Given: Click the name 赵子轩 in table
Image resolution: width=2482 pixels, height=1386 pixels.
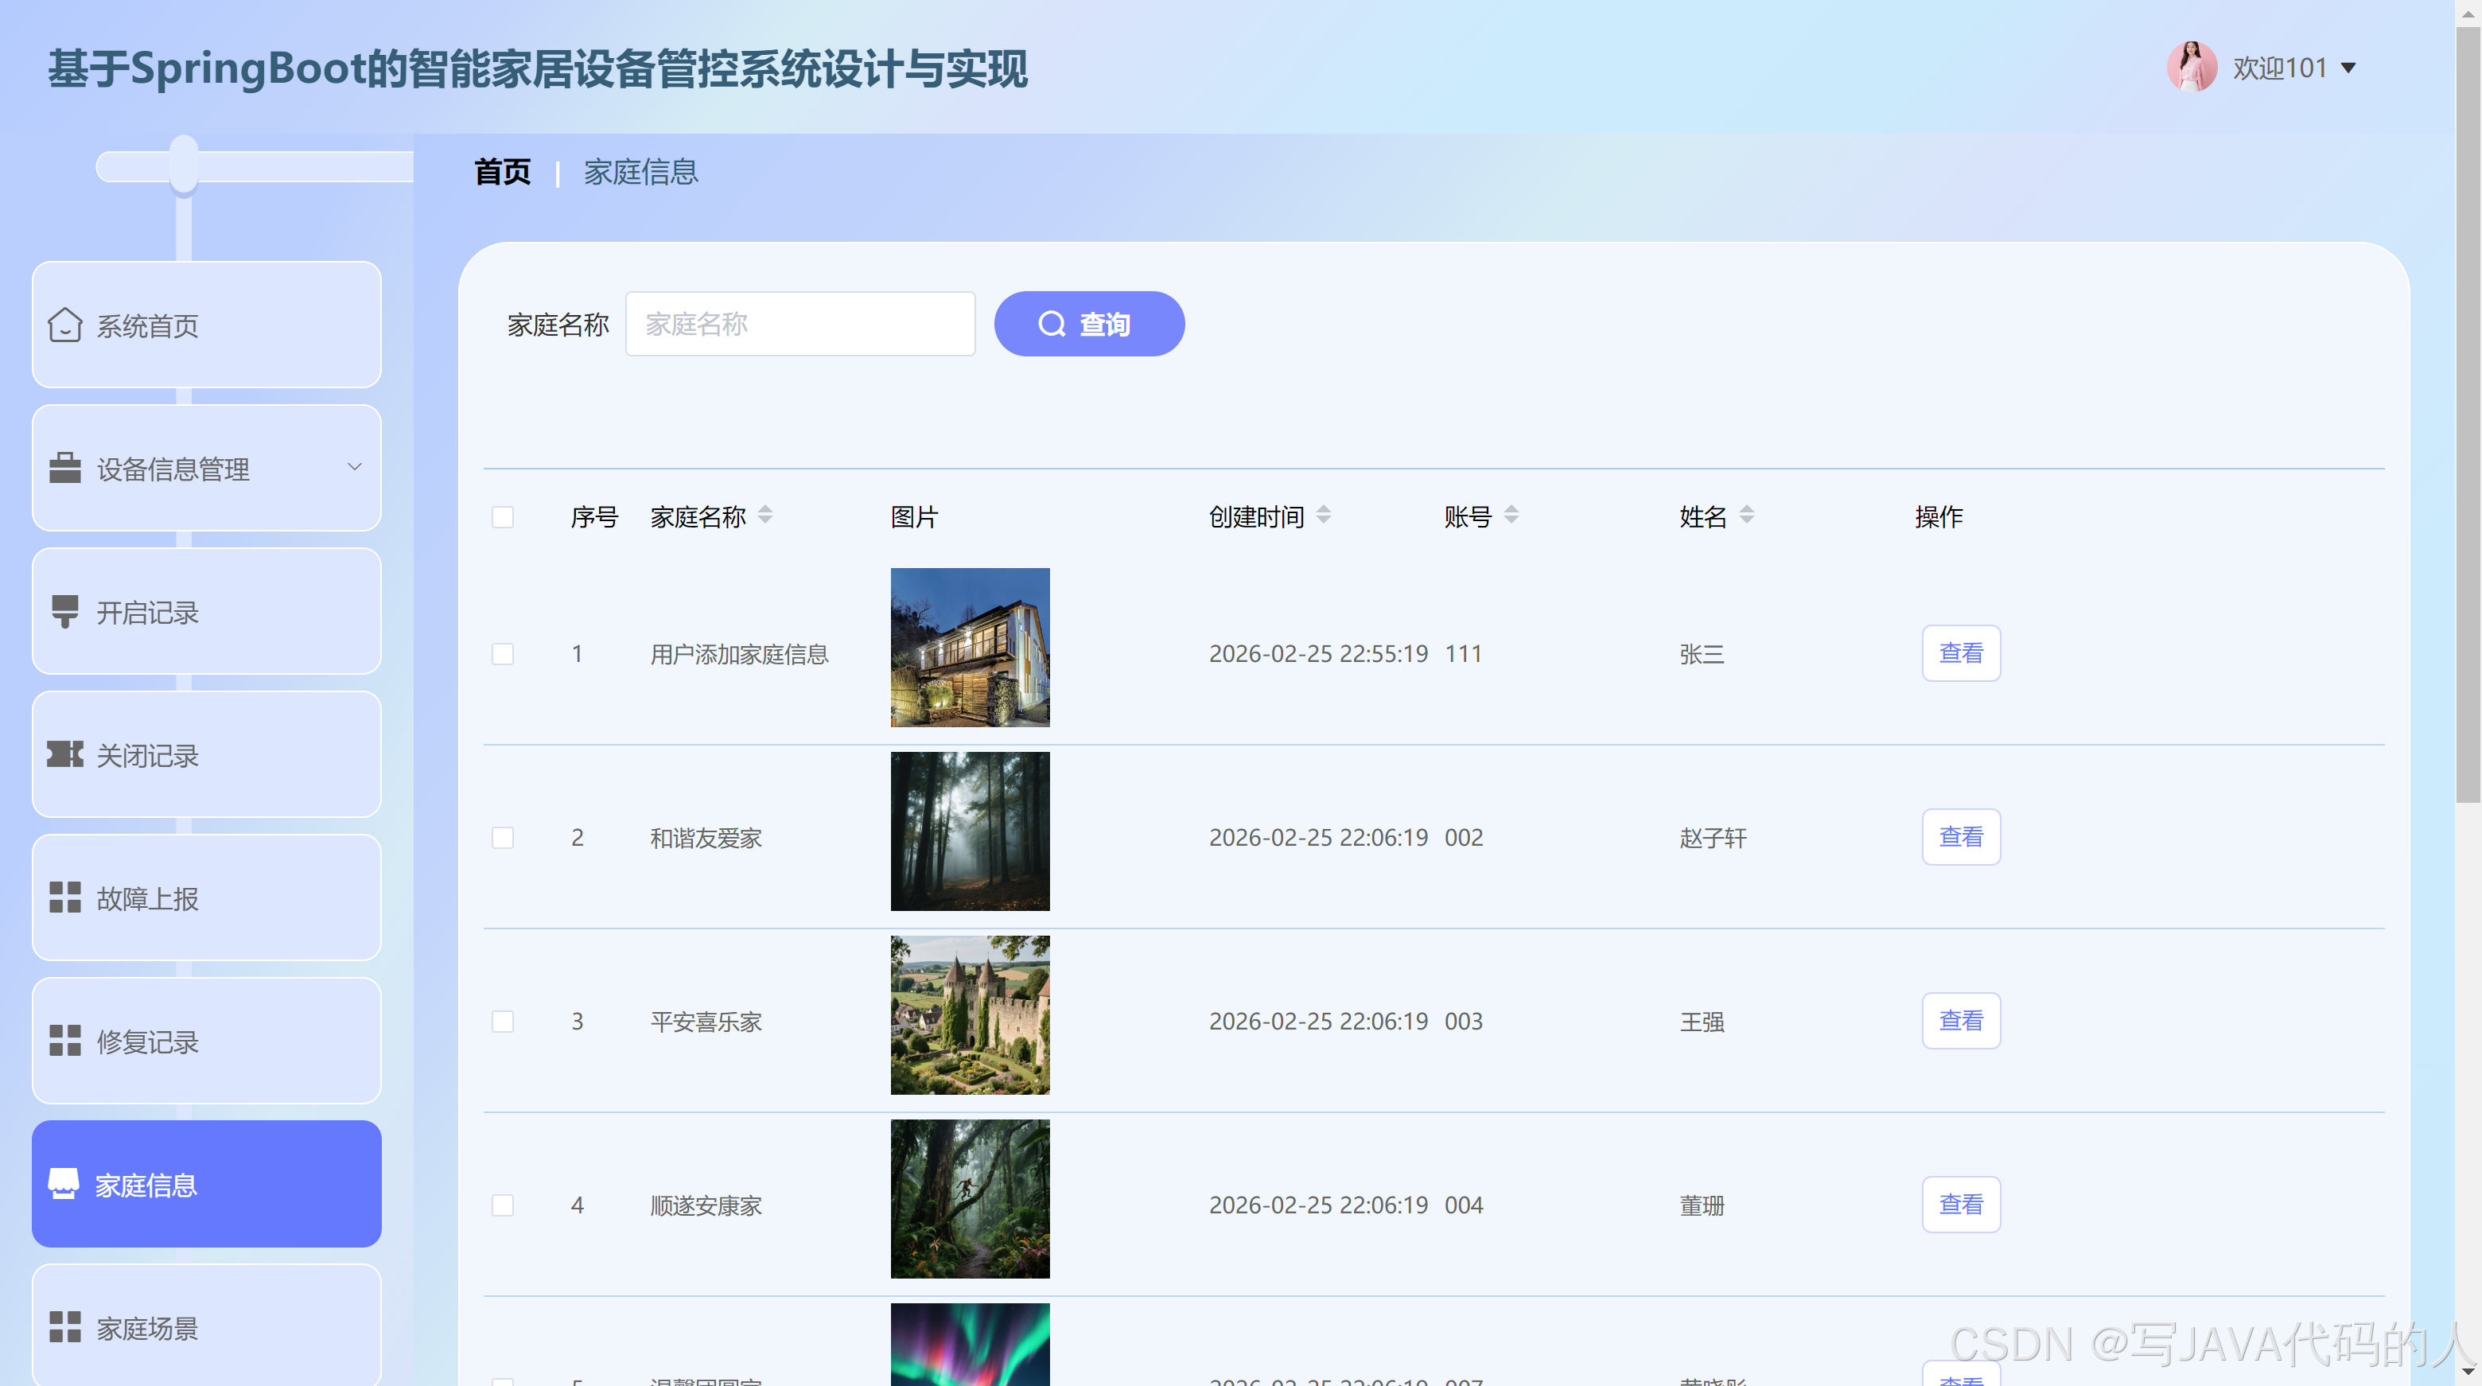Looking at the screenshot, I should coord(1712,838).
